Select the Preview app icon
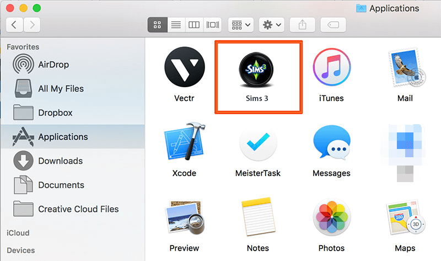The height and width of the screenshot is (261, 441). 185,217
